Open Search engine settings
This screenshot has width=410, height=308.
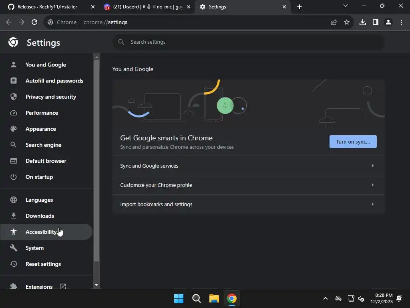pyautogui.click(x=46, y=145)
